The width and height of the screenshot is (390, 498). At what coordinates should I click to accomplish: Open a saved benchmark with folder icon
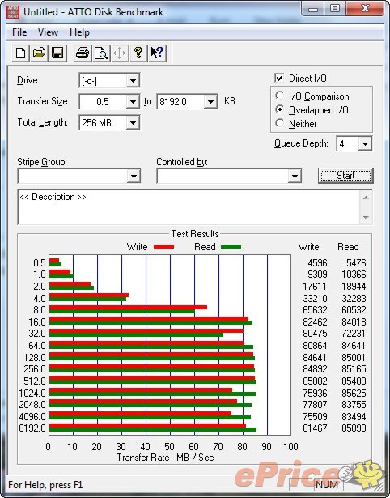[39, 53]
